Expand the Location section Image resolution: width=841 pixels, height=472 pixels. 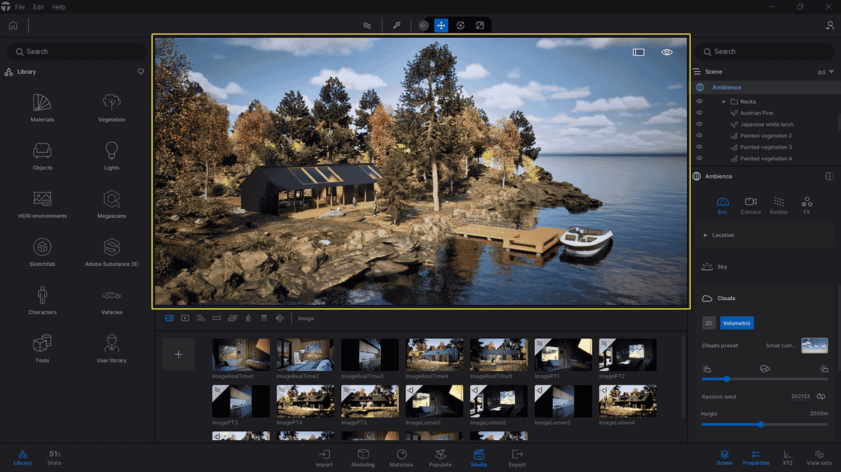[x=705, y=235]
